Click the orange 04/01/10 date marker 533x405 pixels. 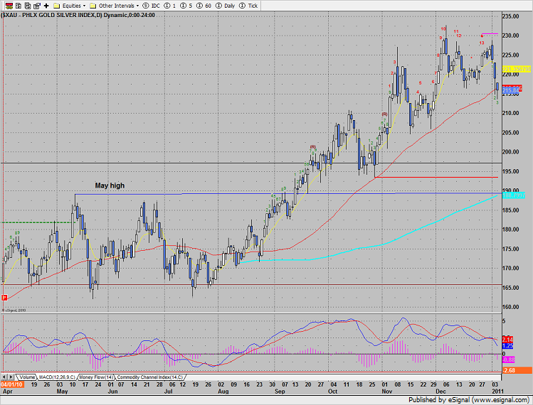[11, 383]
